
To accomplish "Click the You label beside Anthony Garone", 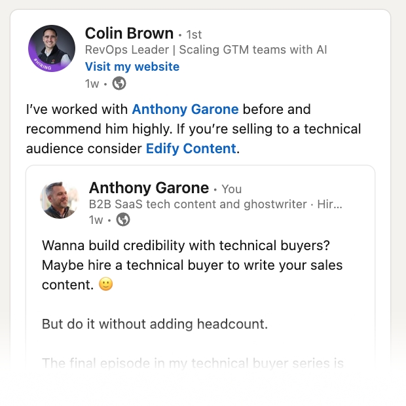I will 231,189.
